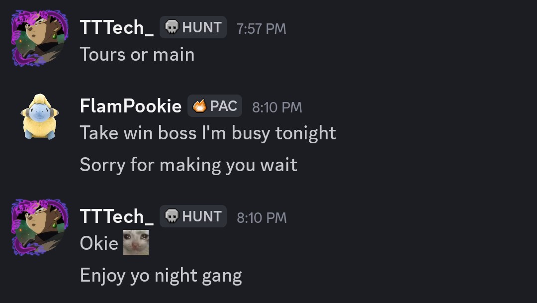The height and width of the screenshot is (303, 537).
Task: Click the crying cat emoji after 'Okie'
Action: click(136, 243)
